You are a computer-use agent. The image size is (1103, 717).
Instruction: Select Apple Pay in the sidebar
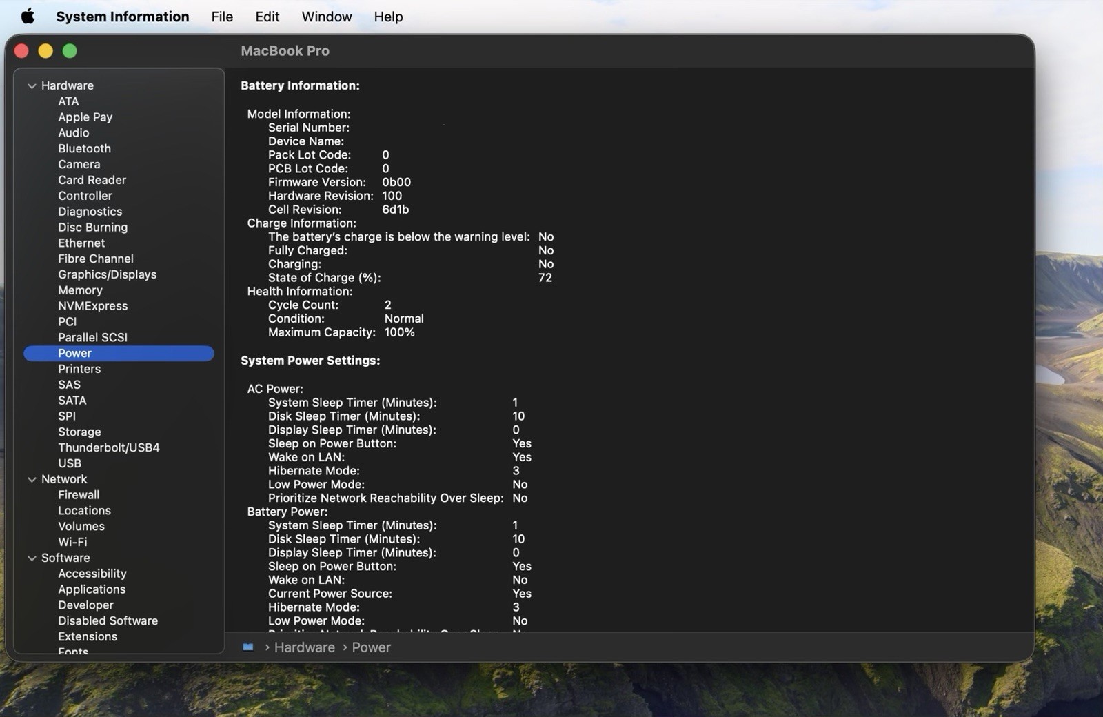85,117
